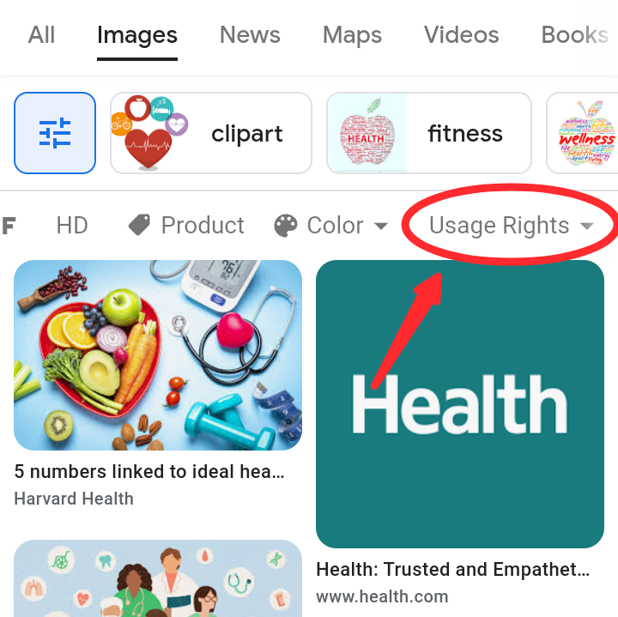Open the Usage Rights dropdown
Viewport: 618px width, 617px height.
[511, 226]
